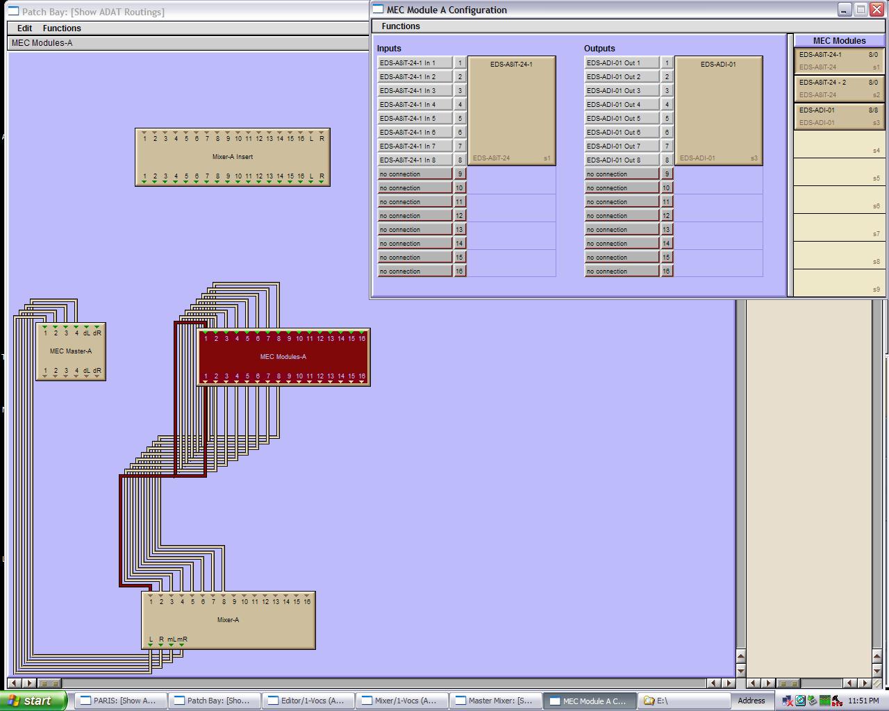Select the EDS-ADI-01 module block in Outputs
This screenshot has height=711, width=889.
(x=718, y=111)
